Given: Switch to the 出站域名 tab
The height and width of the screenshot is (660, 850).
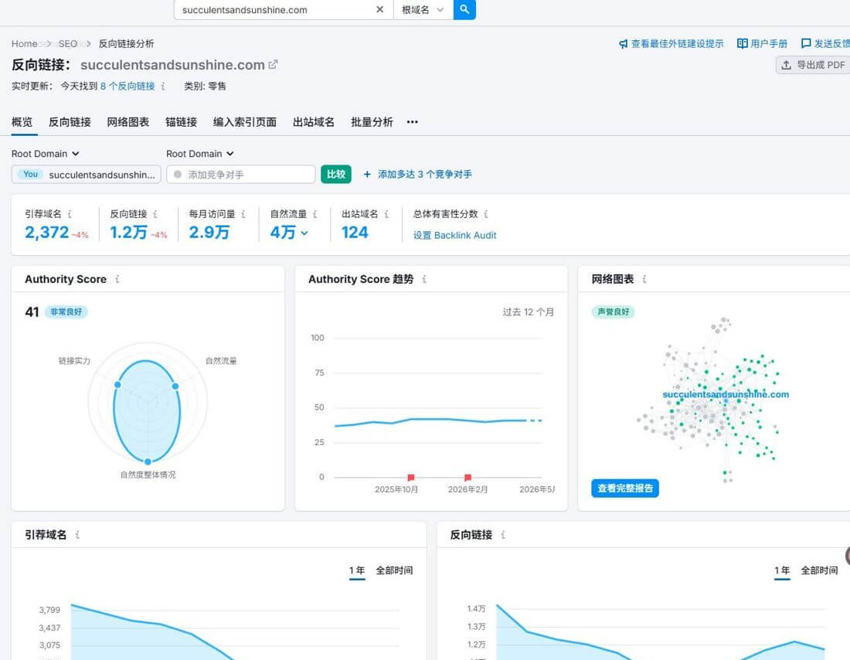Looking at the screenshot, I should click(314, 122).
